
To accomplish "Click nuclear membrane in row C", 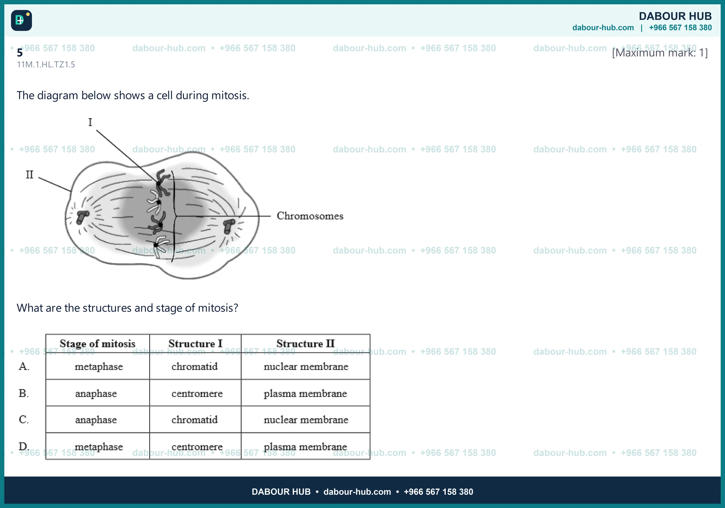I will 306,420.
